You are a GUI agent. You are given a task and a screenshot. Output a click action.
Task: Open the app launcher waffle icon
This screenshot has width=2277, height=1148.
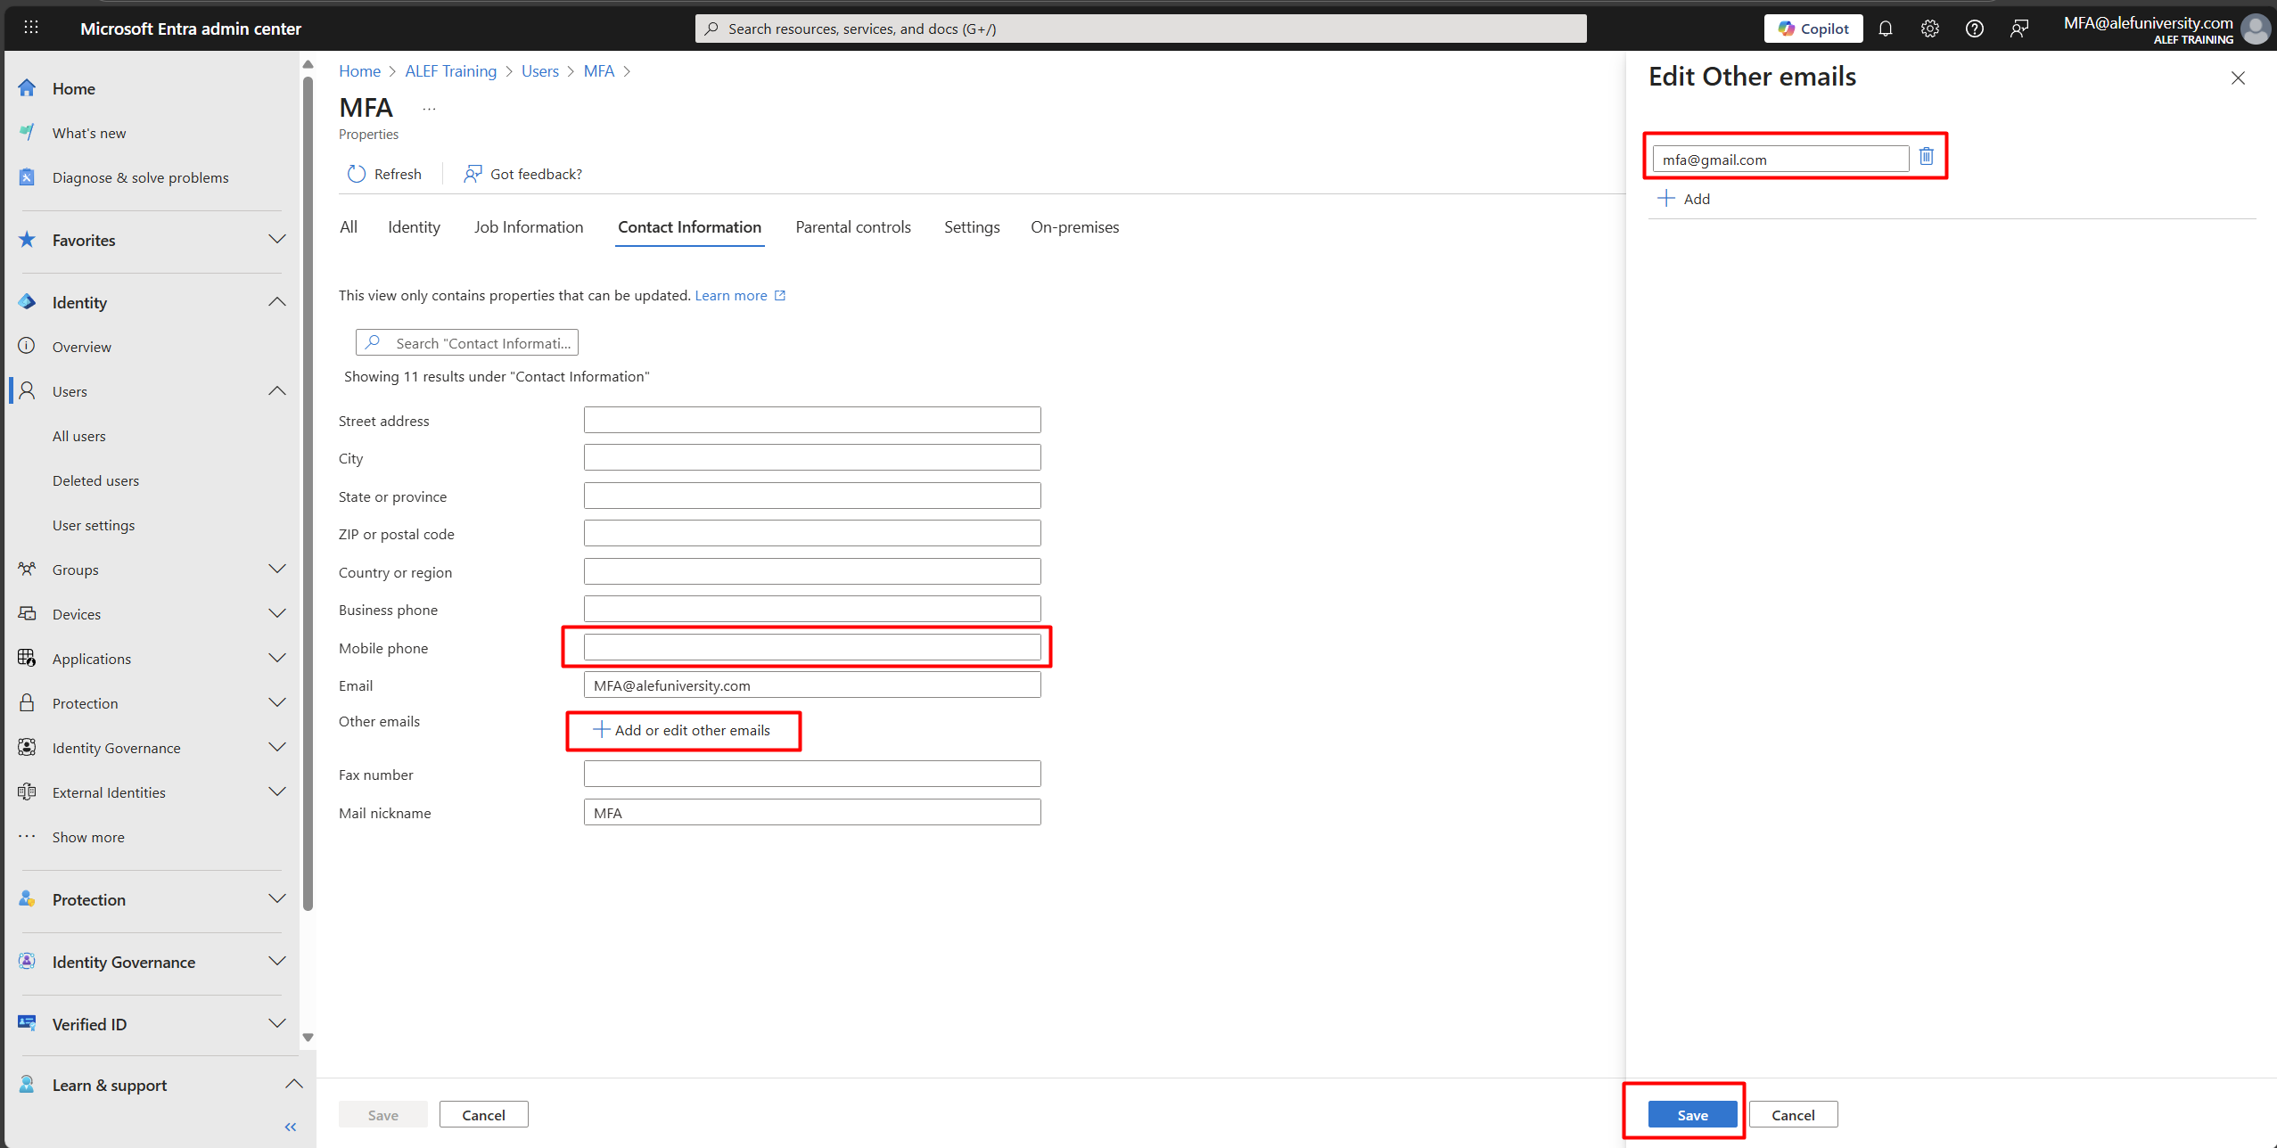pos(31,28)
